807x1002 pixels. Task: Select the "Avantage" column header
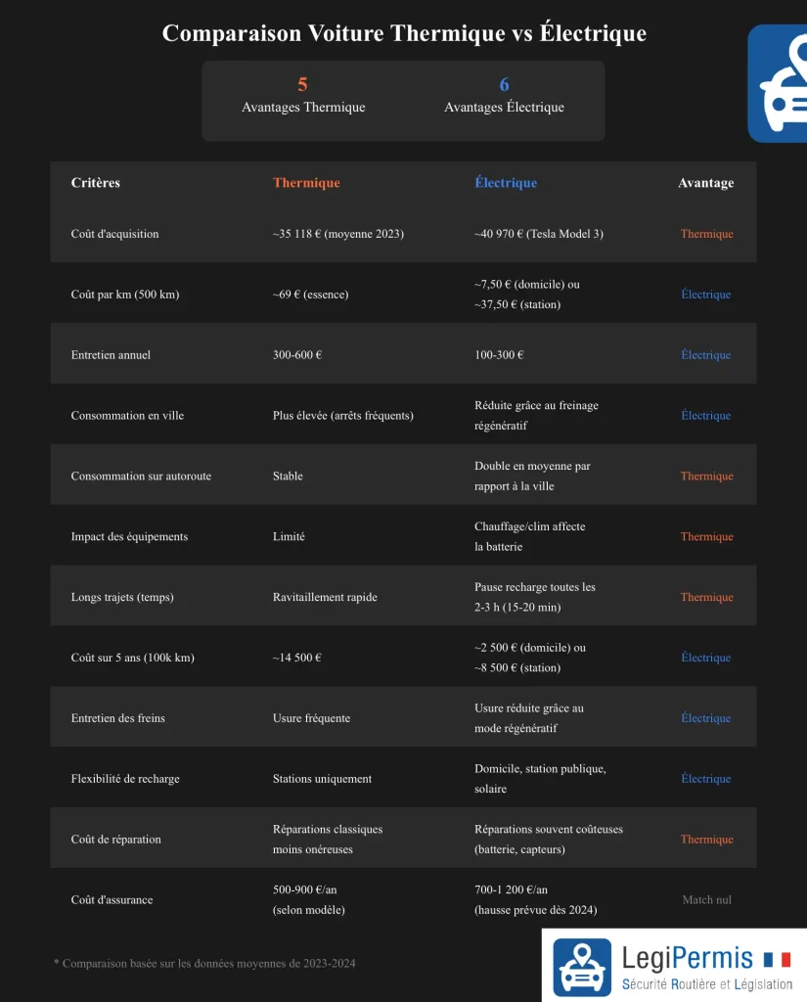(x=705, y=183)
